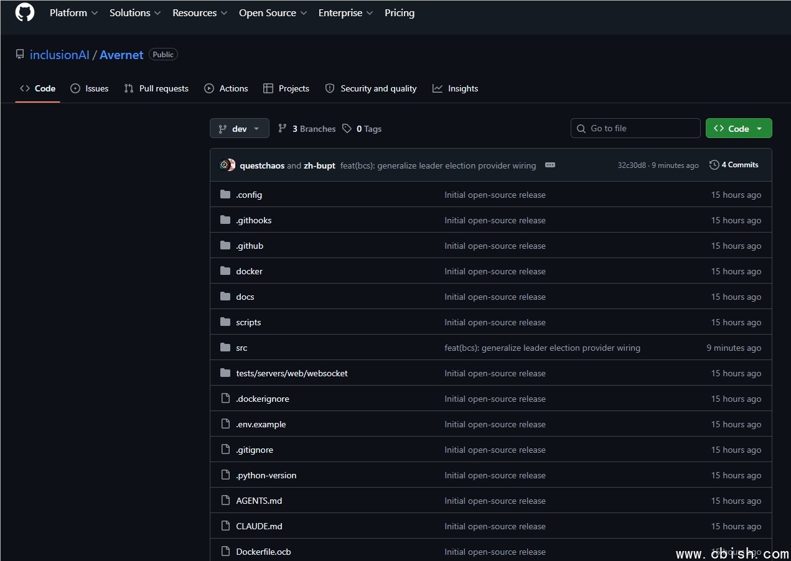The height and width of the screenshot is (561, 791).
Task: Focus the Go to file search box
Action: pyautogui.click(x=635, y=128)
